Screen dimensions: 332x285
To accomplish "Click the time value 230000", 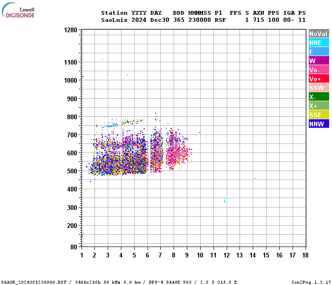I will click(200, 20).
